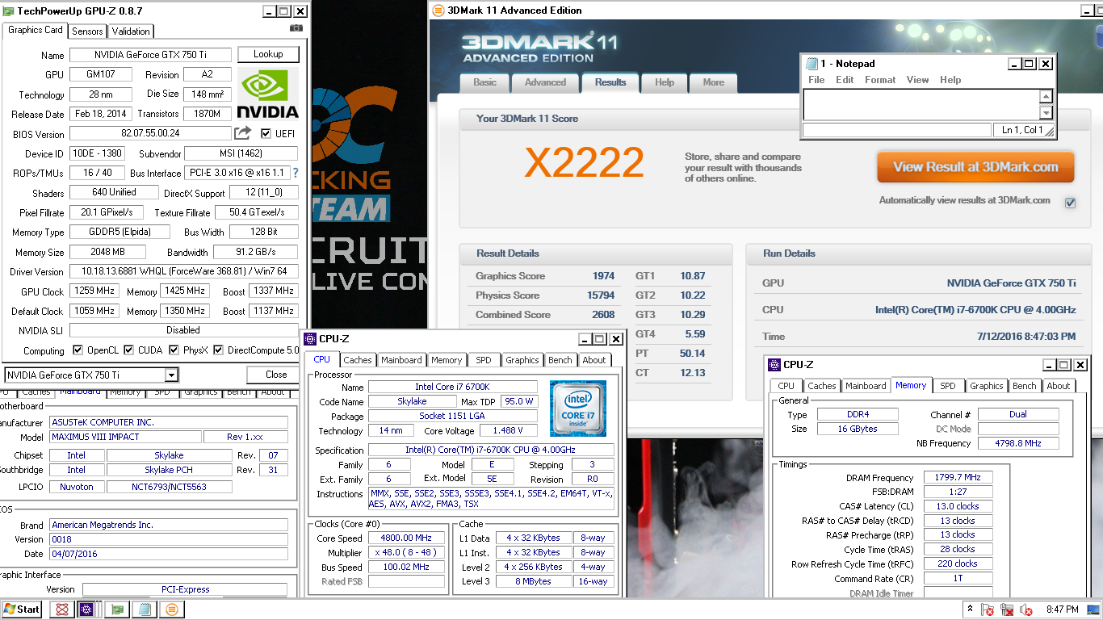Click View Result at 3DMark.com button
1103x620 pixels.
pos(975,167)
